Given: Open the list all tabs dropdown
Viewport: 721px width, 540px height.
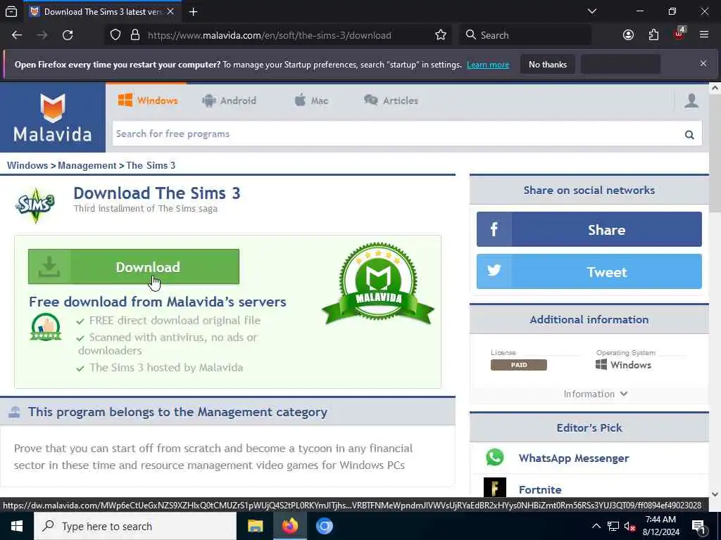Looking at the screenshot, I should 591,11.
